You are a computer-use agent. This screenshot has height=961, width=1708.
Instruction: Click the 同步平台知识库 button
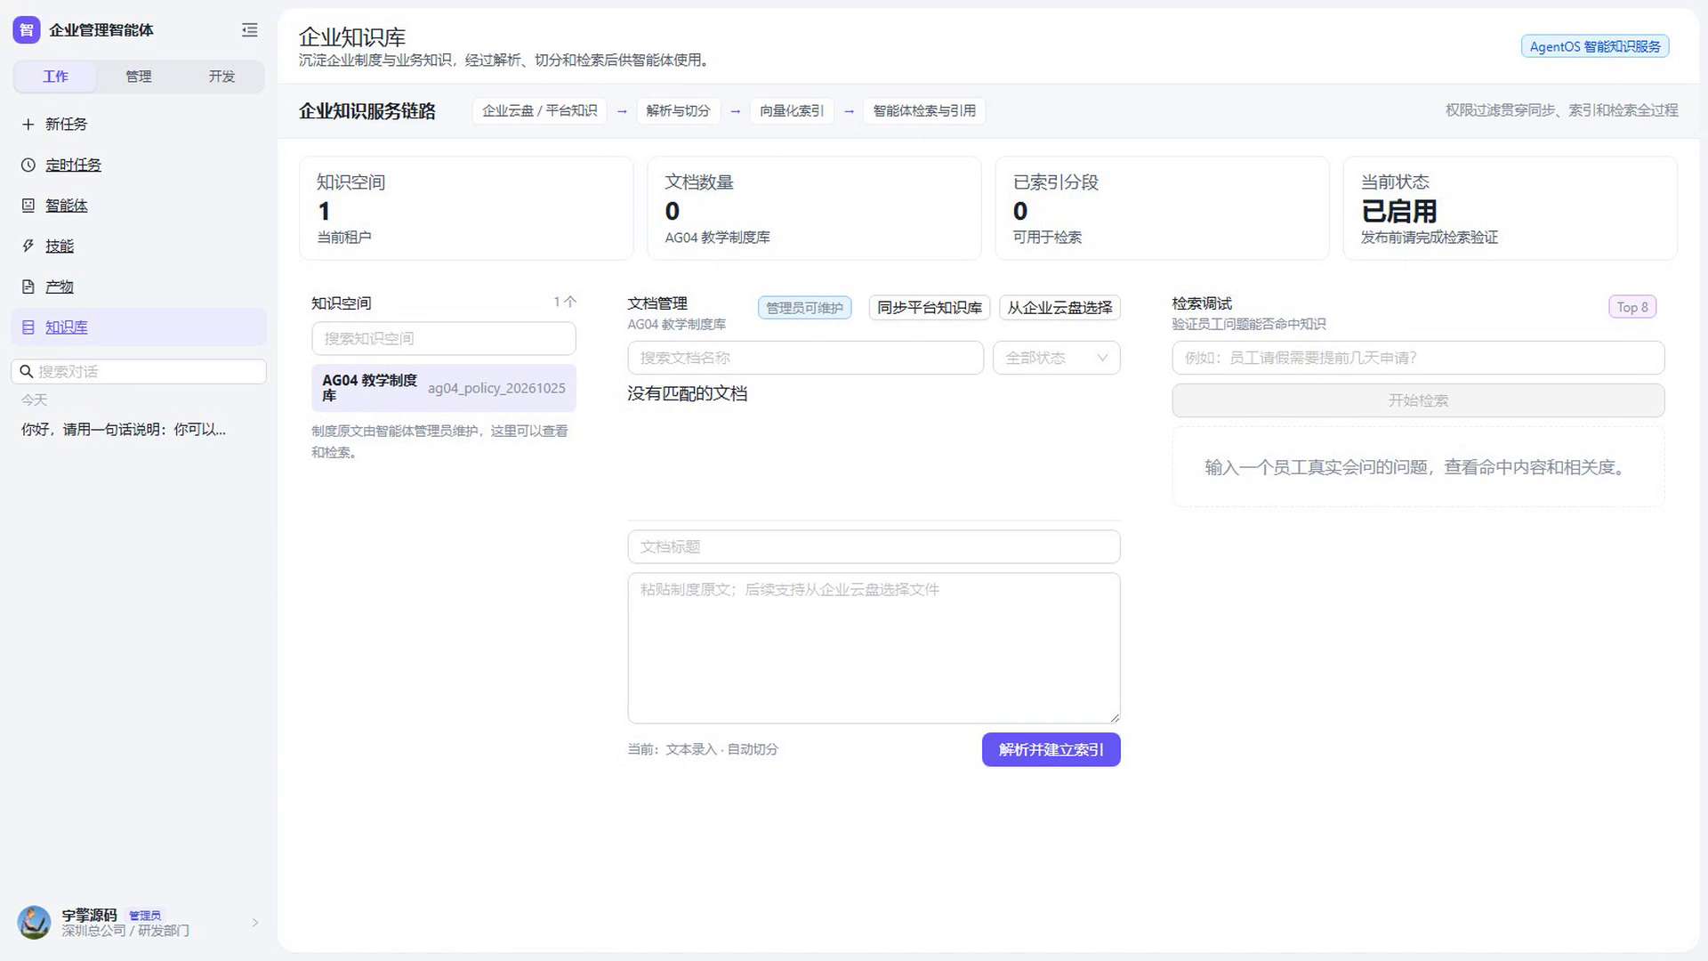[x=930, y=308]
